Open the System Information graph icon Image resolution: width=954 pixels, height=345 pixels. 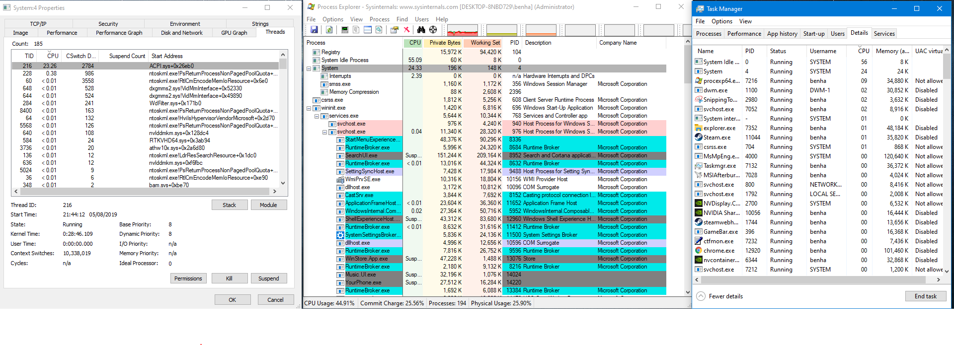(345, 30)
